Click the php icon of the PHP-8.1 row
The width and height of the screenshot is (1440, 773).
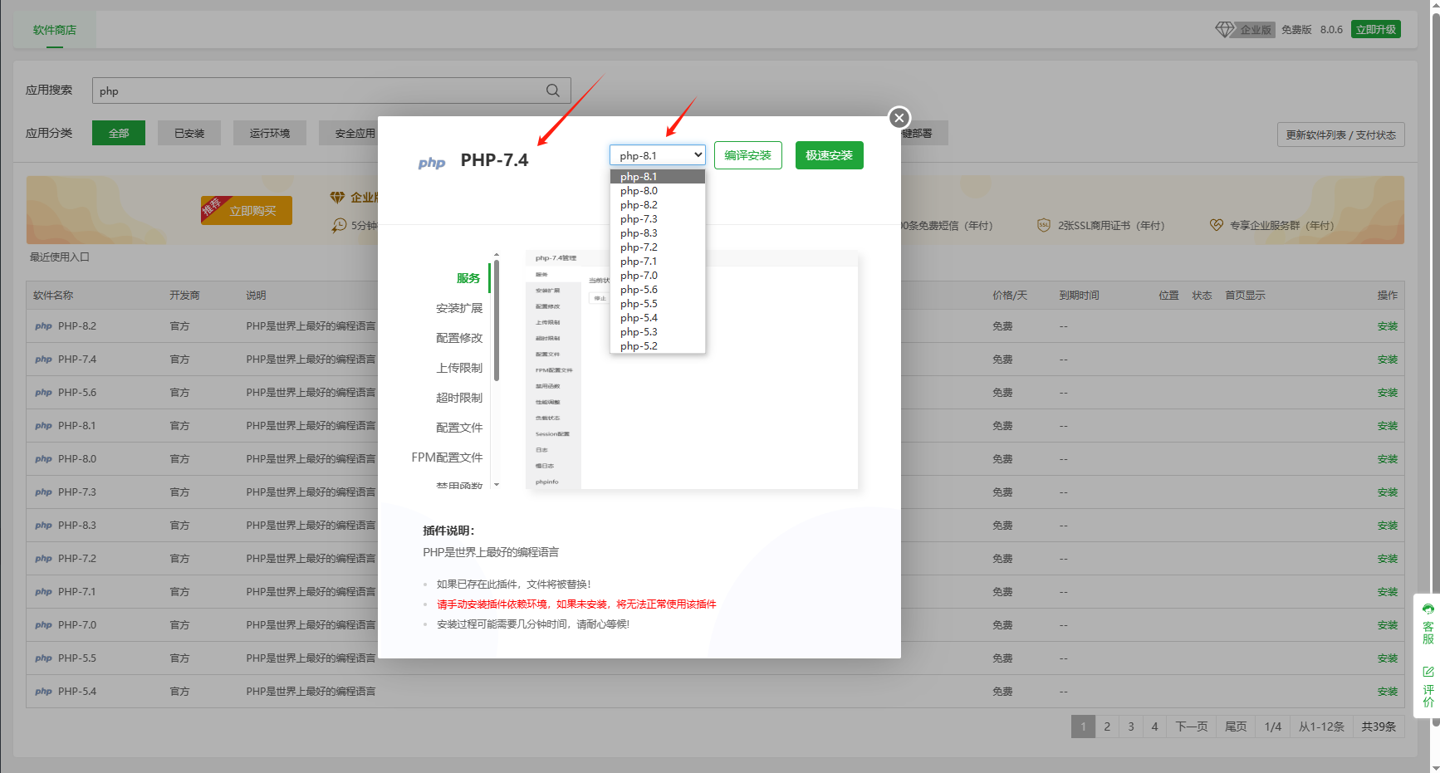click(x=43, y=426)
